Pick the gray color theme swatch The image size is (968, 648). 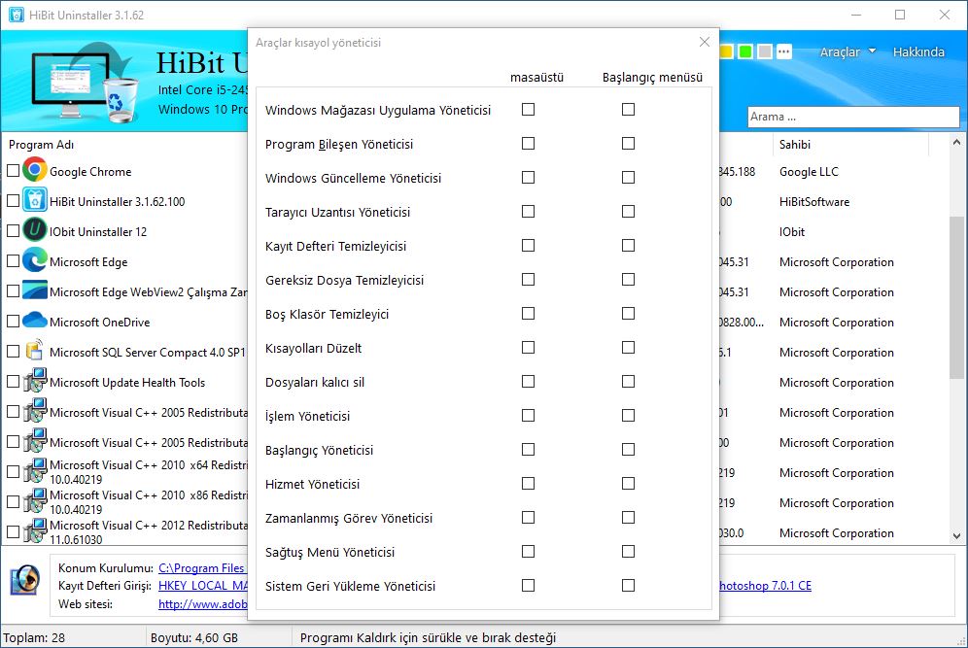[765, 51]
